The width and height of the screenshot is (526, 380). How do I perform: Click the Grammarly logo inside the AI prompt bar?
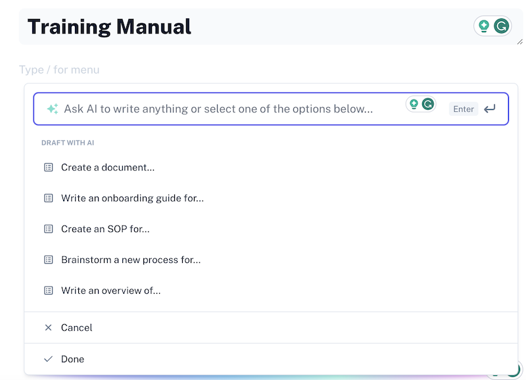coord(428,105)
